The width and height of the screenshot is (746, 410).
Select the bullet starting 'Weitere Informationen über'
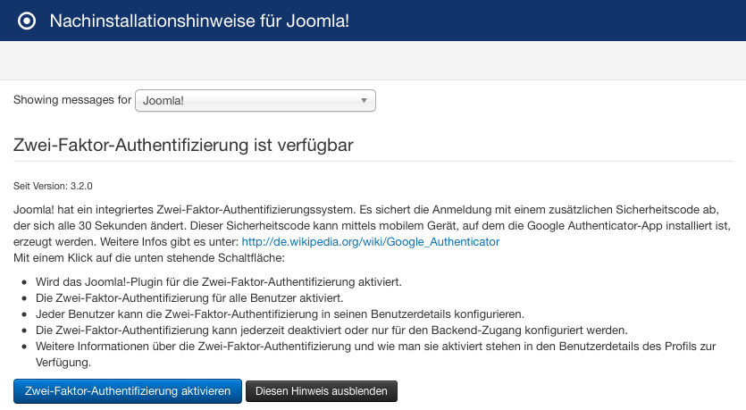tap(376, 355)
